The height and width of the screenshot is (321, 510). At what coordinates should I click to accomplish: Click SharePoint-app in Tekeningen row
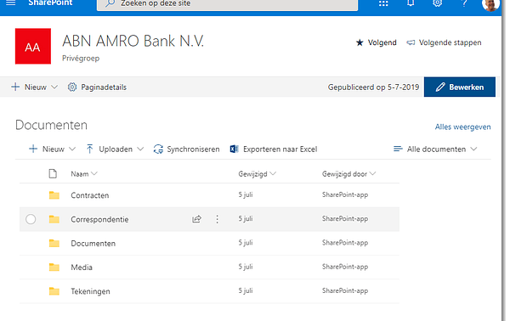[345, 290]
